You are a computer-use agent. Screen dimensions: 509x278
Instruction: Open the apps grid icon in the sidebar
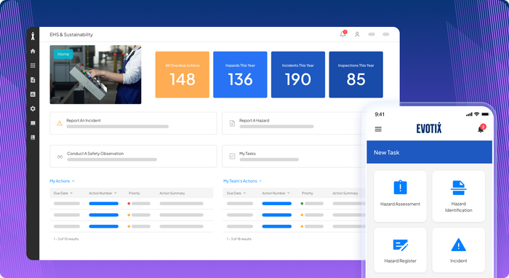tap(33, 65)
